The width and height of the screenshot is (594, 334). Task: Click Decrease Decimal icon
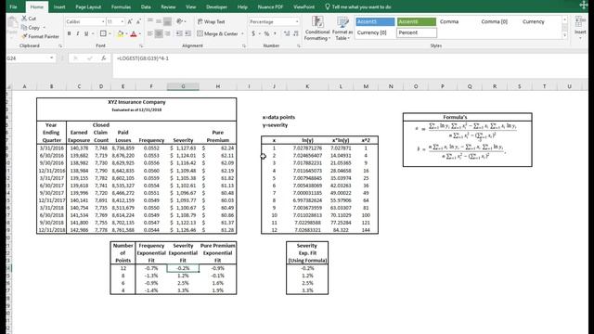point(295,33)
